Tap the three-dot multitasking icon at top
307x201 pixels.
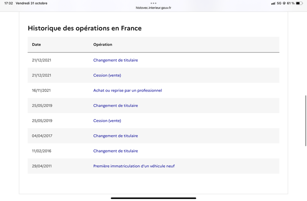(153, 3)
